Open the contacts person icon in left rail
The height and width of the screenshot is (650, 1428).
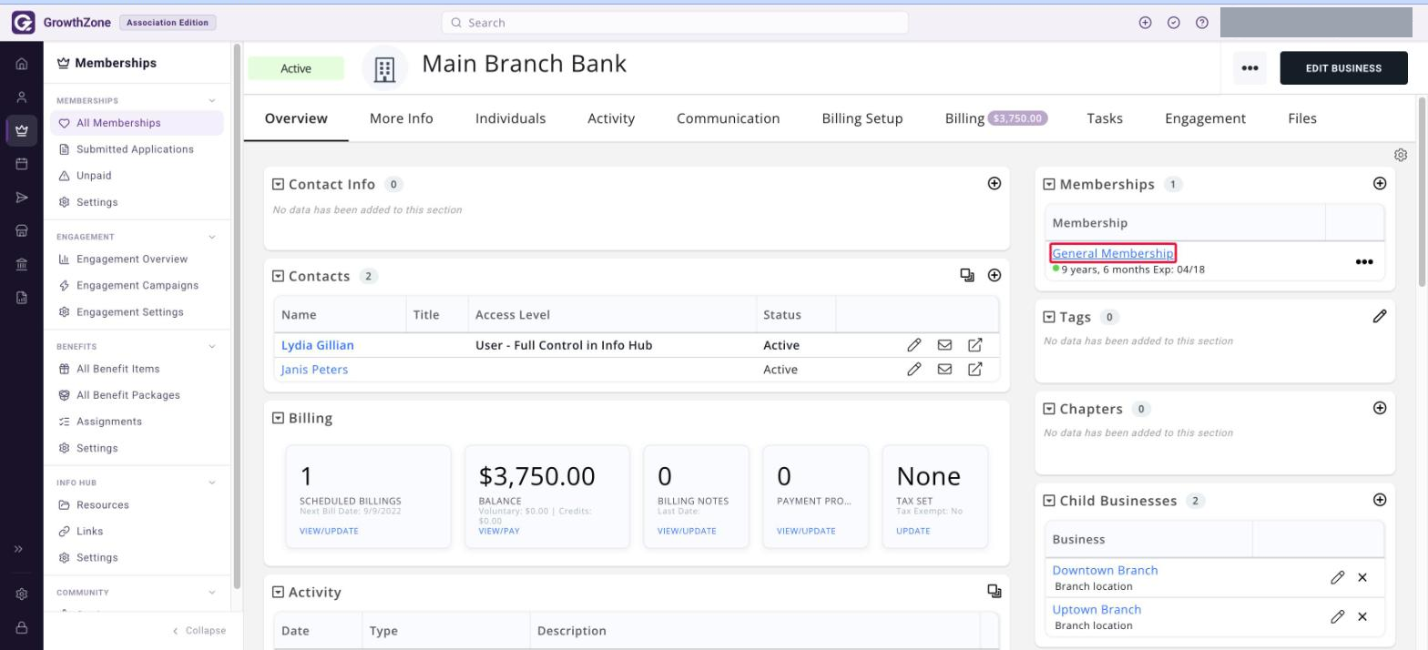pos(22,97)
